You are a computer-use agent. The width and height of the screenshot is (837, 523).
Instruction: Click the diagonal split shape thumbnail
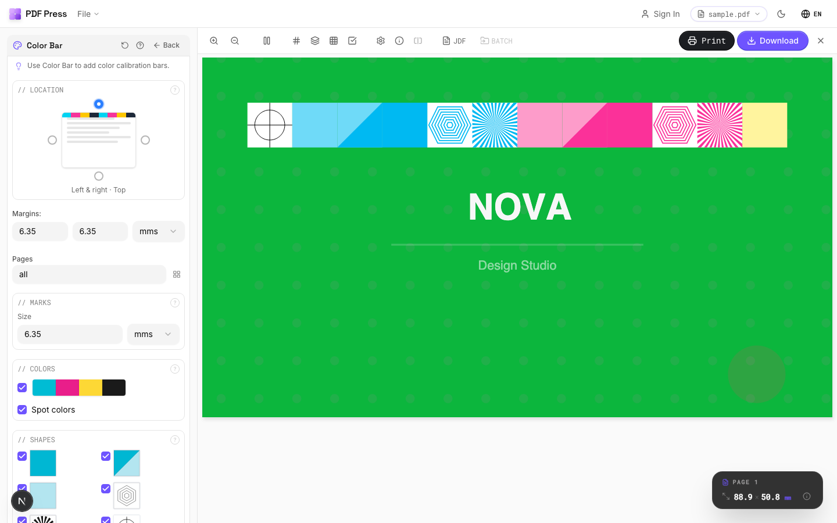tap(127, 463)
